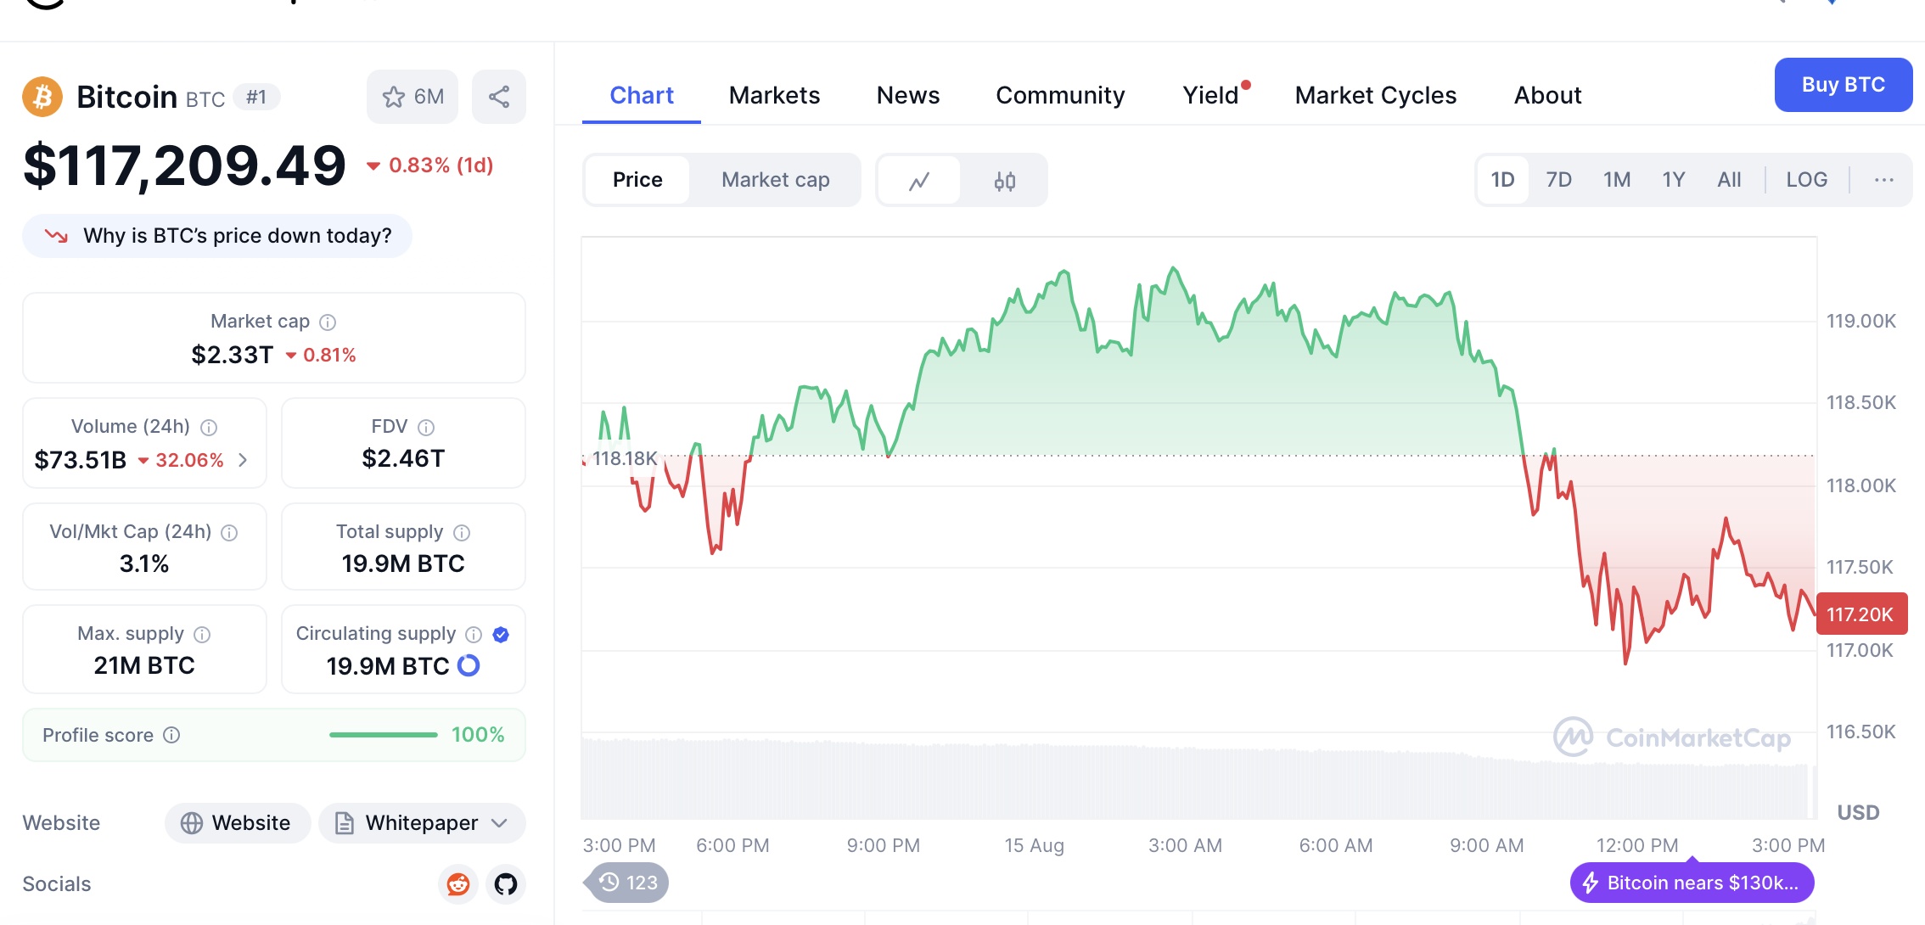Open chart more options ellipsis menu

click(x=1883, y=180)
